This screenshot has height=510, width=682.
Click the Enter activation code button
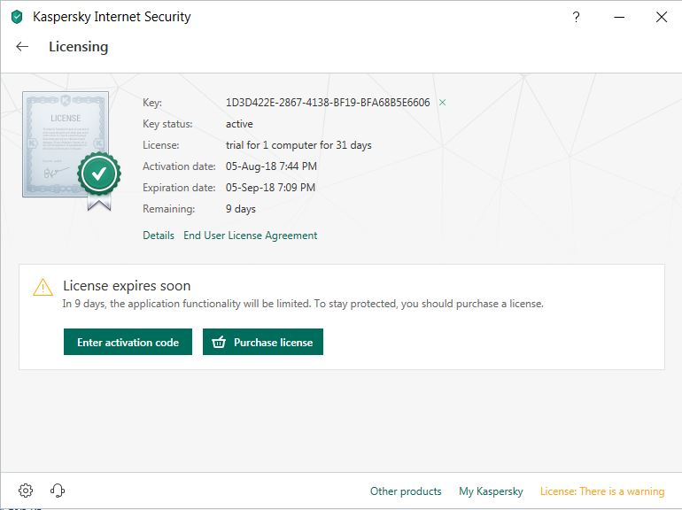click(x=128, y=342)
